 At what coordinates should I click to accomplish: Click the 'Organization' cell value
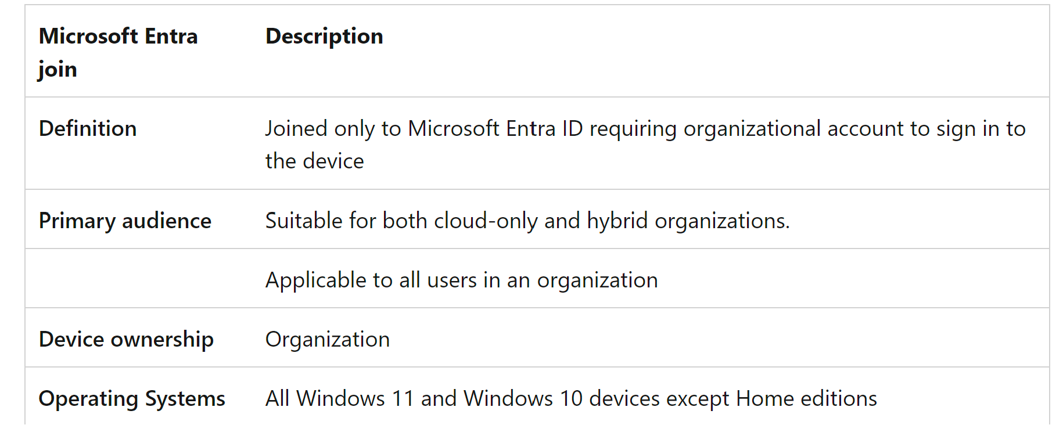[x=328, y=339]
